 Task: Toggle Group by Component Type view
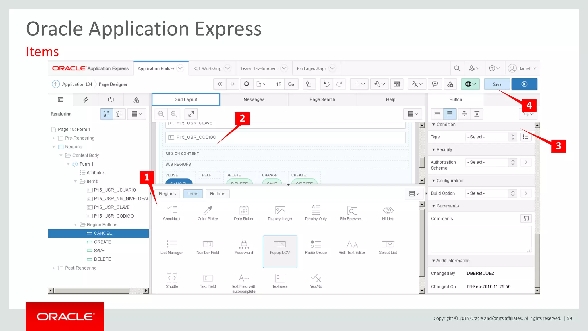tap(119, 114)
